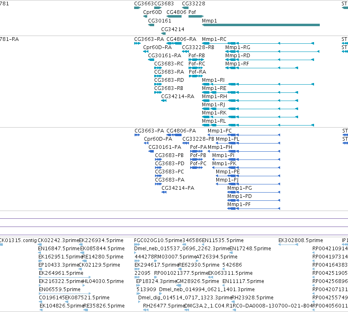Image resolution: width=348 pixels, height=312 pixels.
Task: Select transcript Mmp1-RF
Action: [262, 68]
